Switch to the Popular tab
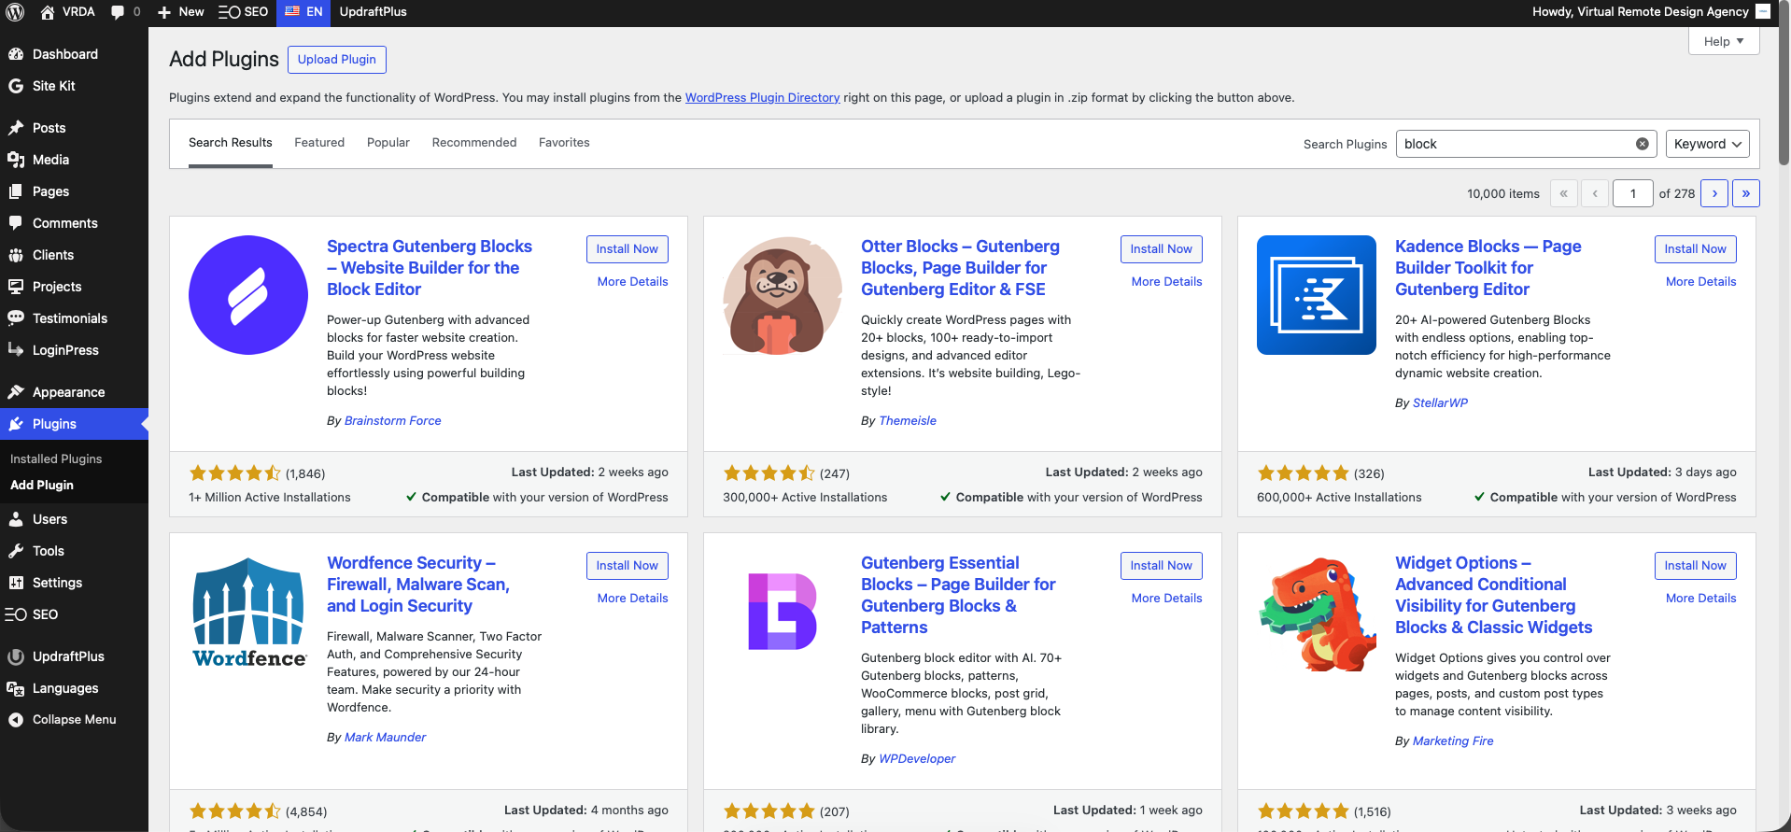Image resolution: width=1791 pixels, height=832 pixels. coord(388,143)
